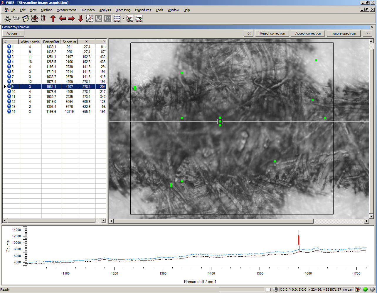Click the green status light in status bar

(x=365, y=289)
